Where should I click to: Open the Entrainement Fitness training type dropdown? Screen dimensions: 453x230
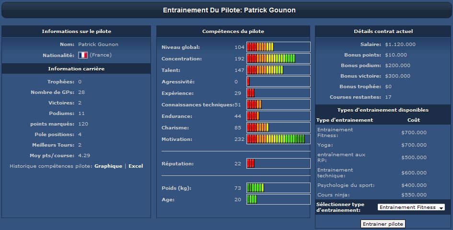411,207
